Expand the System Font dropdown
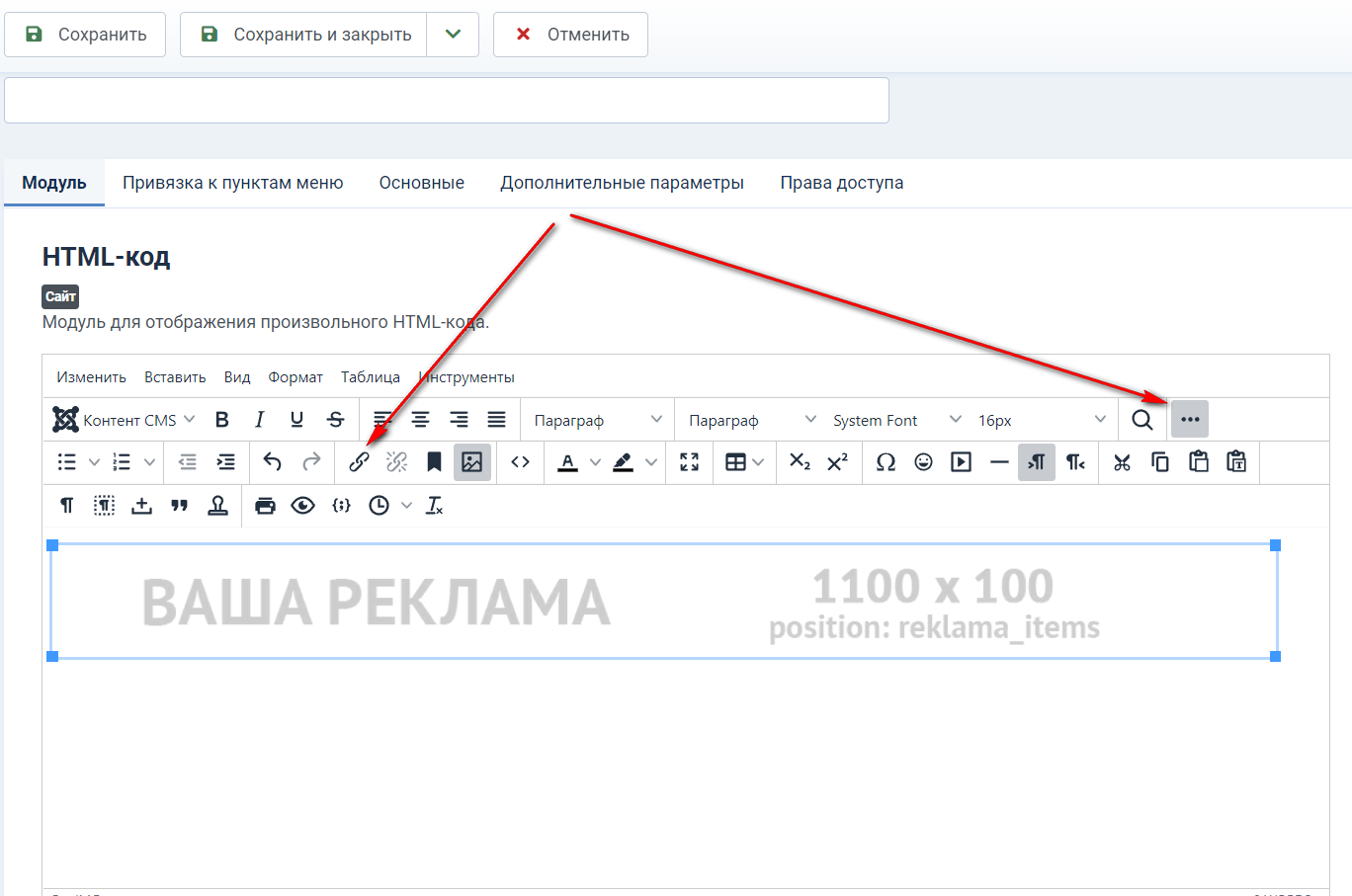Image resolution: width=1352 pixels, height=896 pixels. pos(896,420)
